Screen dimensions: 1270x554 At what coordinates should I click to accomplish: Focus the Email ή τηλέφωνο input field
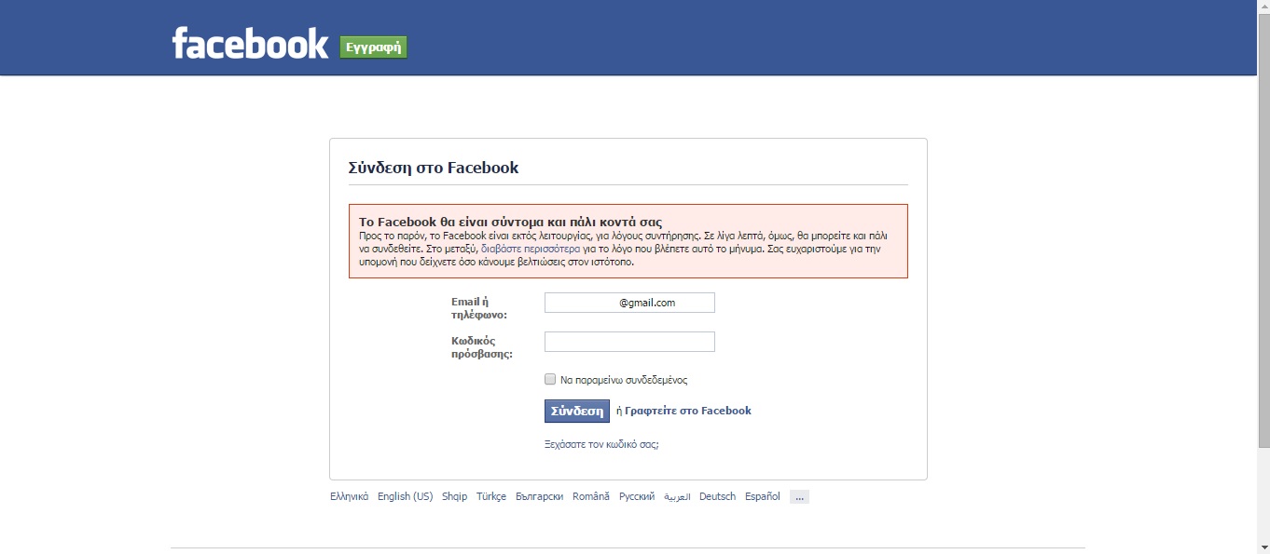coord(629,303)
